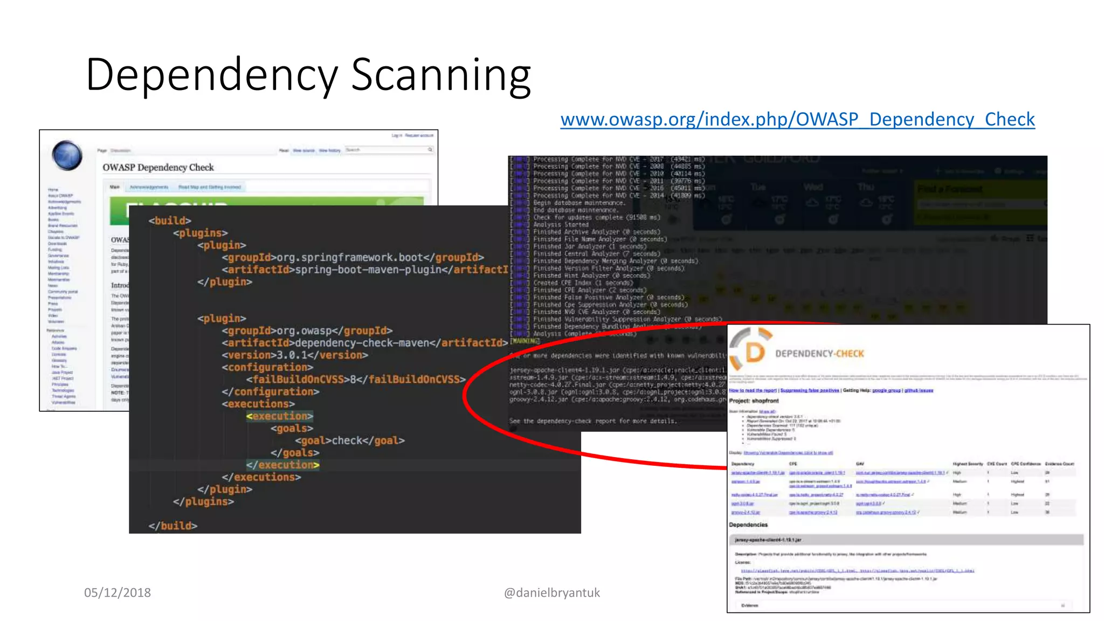Click the dependency-check-maven artifactId line

pyautogui.click(x=365, y=343)
